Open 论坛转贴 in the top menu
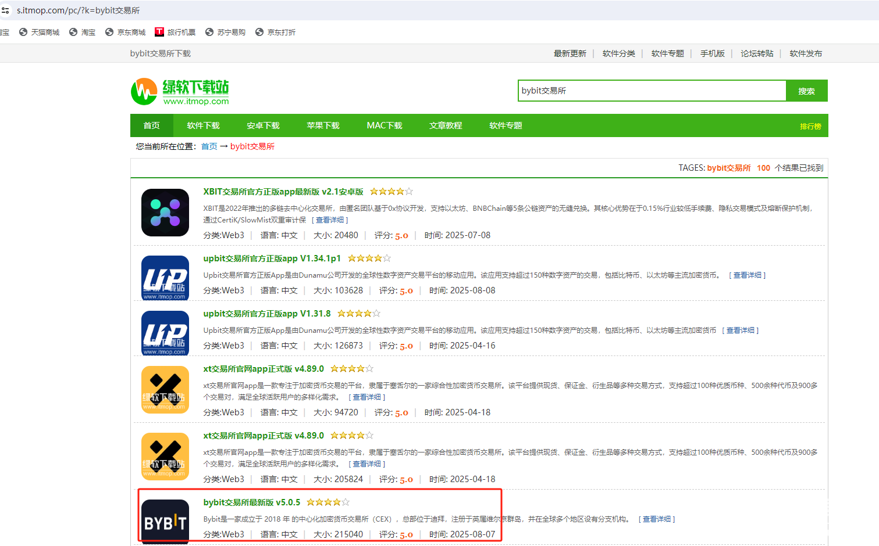This screenshot has width=879, height=546. pyautogui.click(x=757, y=53)
